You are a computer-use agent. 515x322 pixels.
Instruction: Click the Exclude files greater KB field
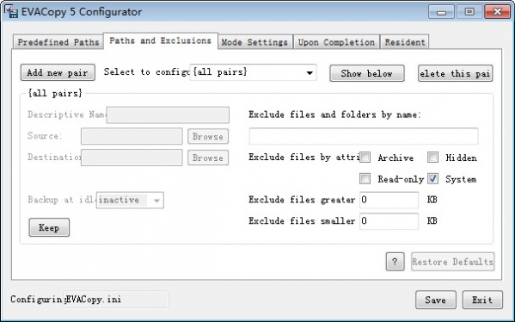tap(389, 200)
